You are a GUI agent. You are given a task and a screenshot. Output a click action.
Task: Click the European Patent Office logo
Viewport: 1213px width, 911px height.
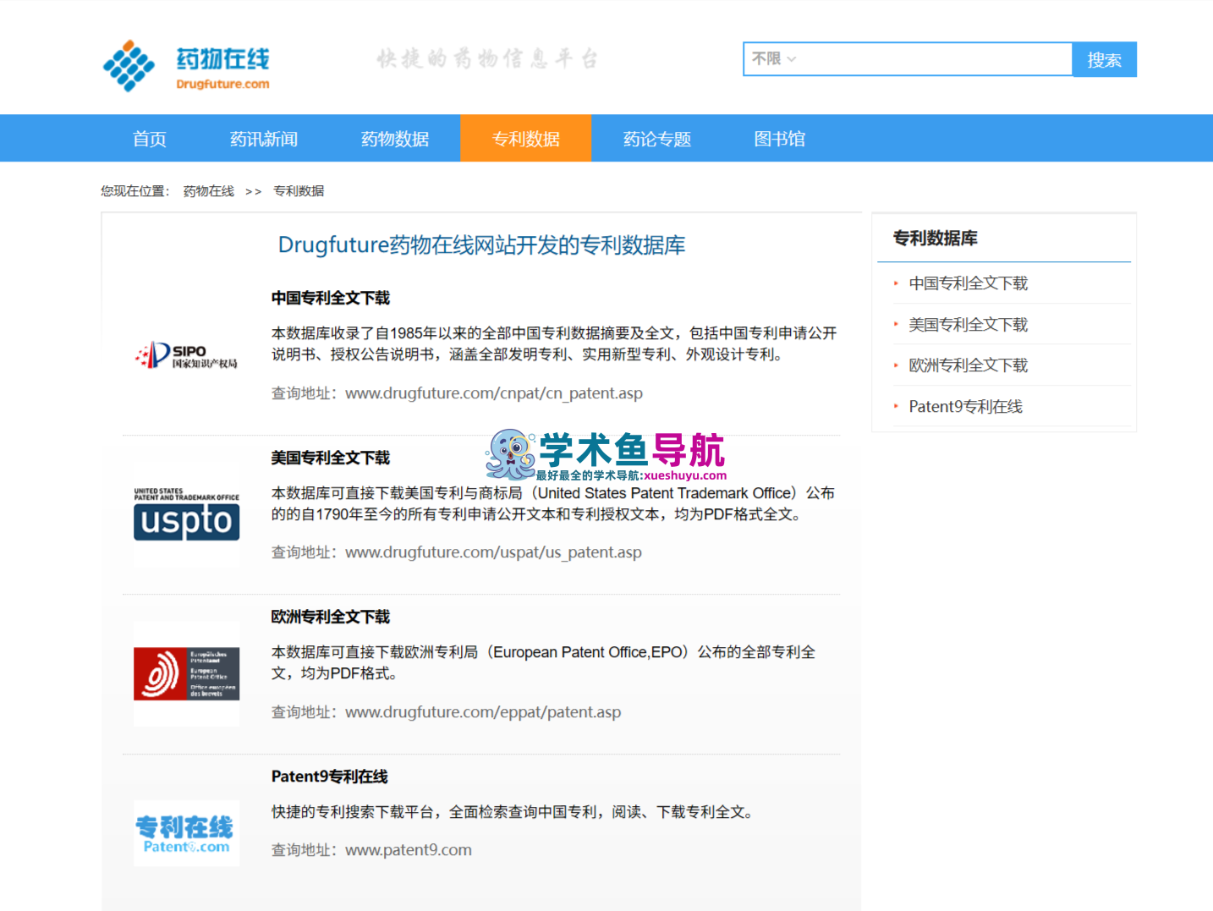click(x=186, y=673)
